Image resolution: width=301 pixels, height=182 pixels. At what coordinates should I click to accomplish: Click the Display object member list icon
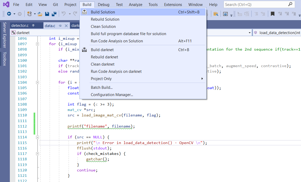point(240,14)
